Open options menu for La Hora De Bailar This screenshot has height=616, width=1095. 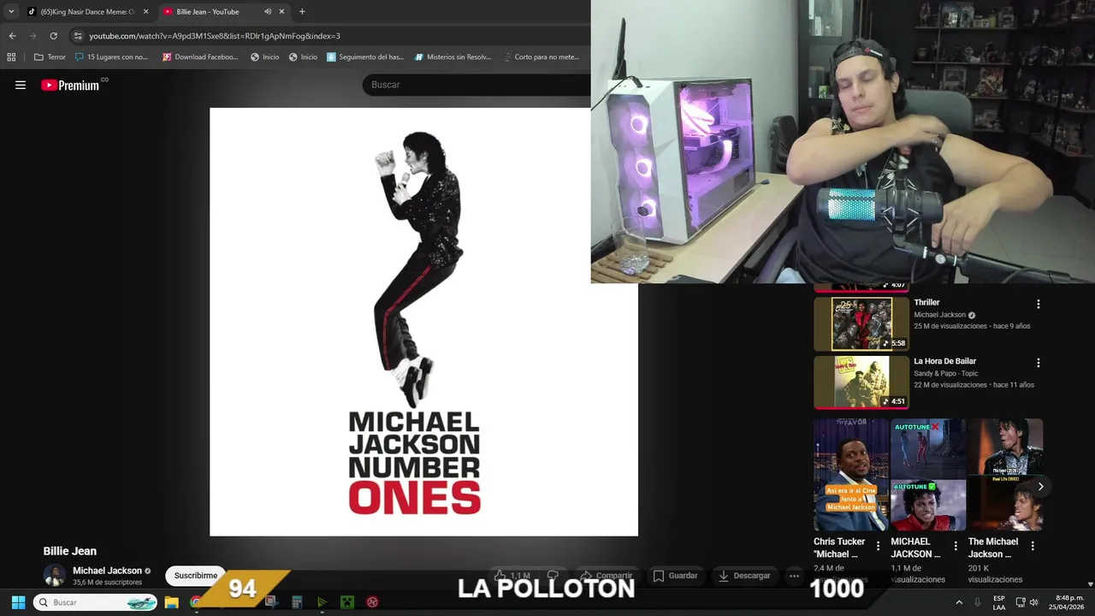coord(1039,363)
